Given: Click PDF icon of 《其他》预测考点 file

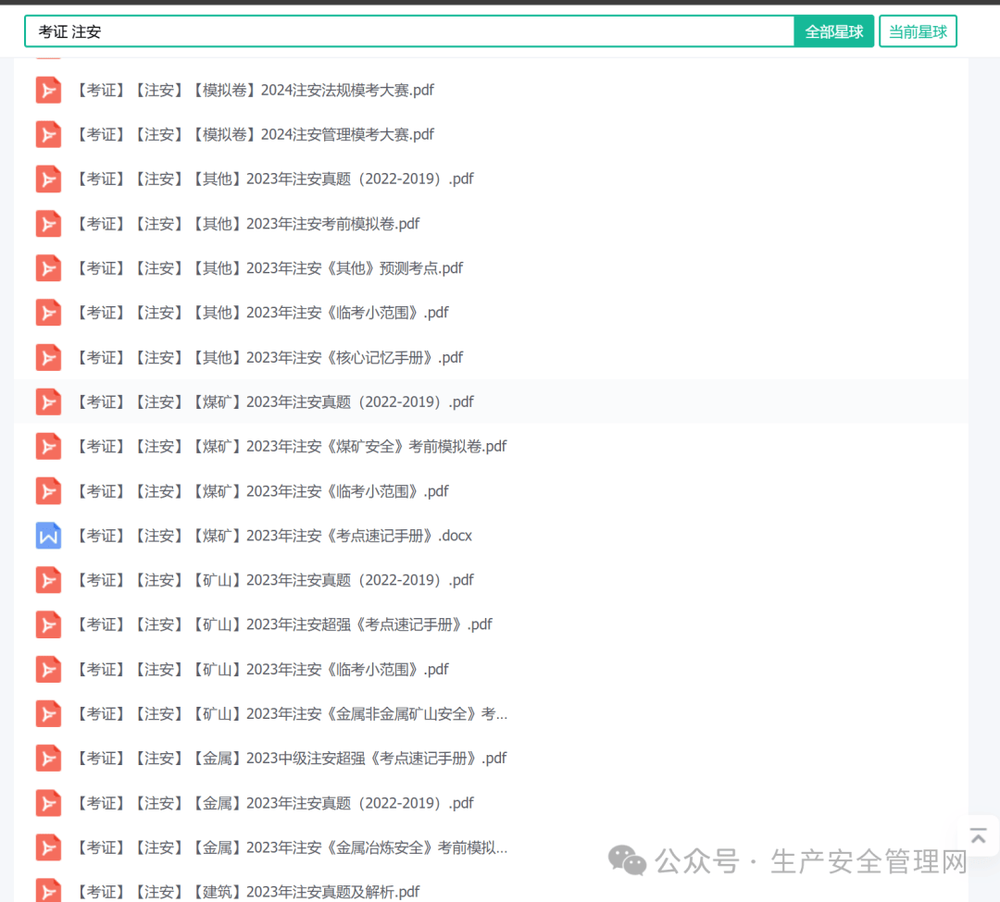Looking at the screenshot, I should [48, 268].
